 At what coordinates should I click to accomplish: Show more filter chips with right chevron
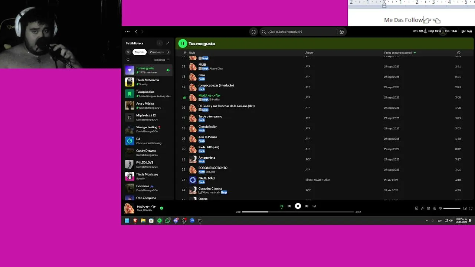(x=168, y=52)
